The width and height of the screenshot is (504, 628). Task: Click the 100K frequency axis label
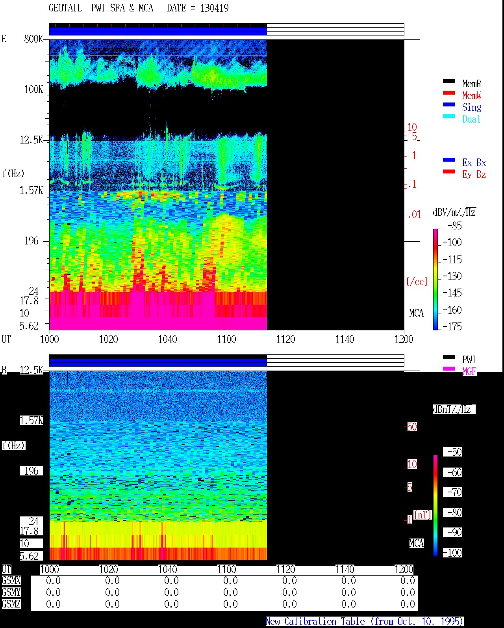click(33, 89)
